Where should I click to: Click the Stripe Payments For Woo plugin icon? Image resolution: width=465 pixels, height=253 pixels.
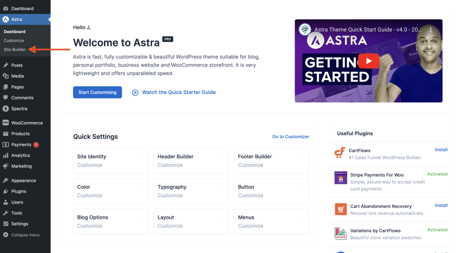tap(341, 178)
